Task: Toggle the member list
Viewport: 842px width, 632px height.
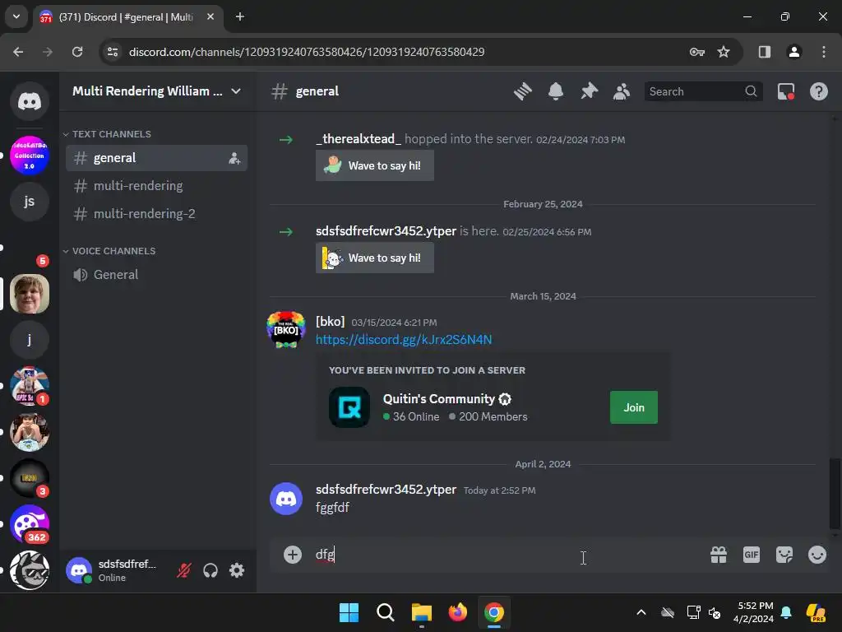Action: [622, 91]
